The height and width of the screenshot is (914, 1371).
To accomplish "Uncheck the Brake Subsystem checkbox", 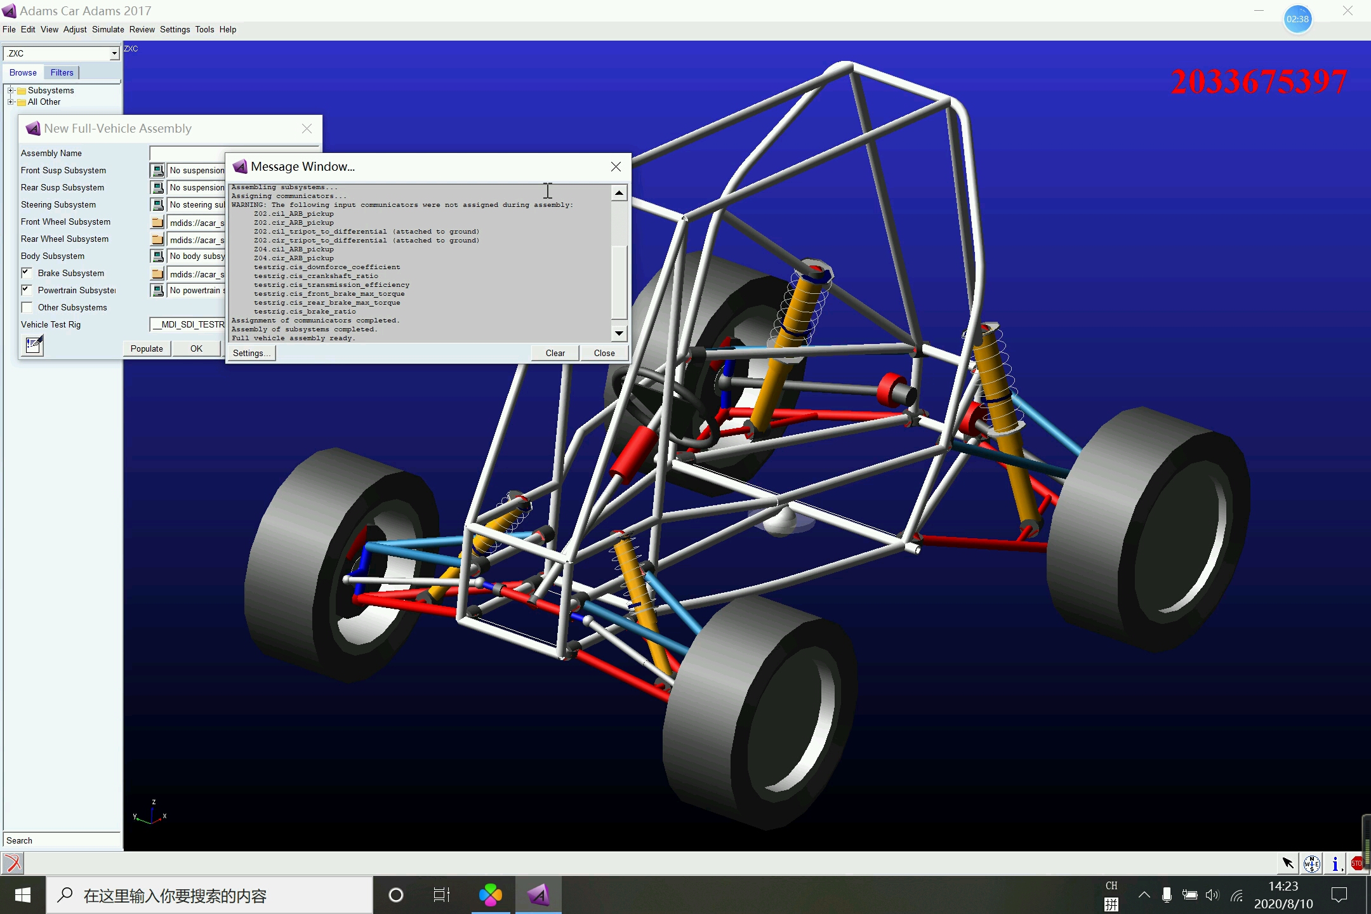I will coord(27,273).
